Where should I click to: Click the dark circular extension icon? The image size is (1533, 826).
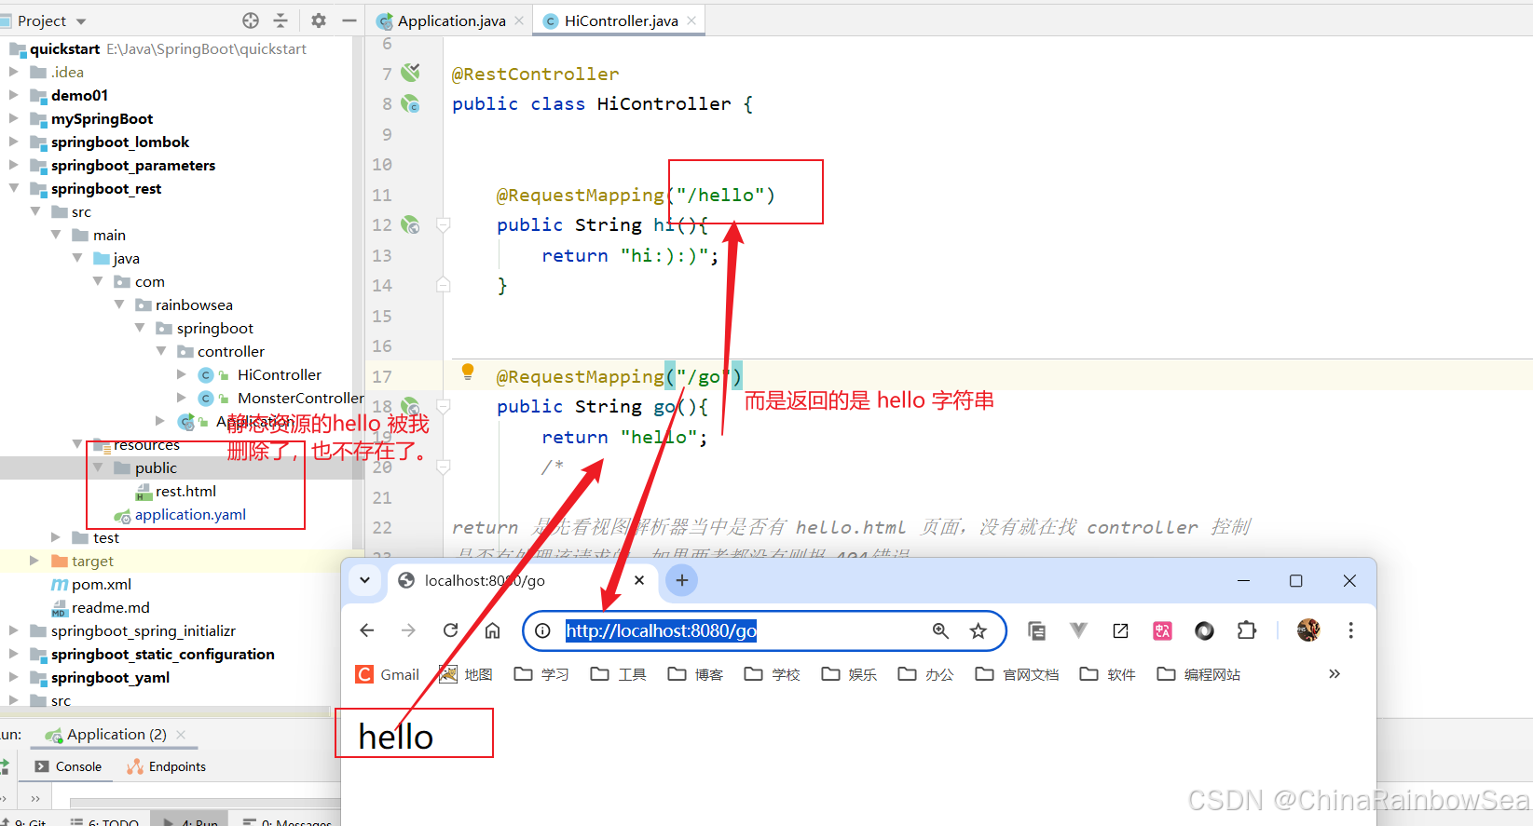[1204, 630]
